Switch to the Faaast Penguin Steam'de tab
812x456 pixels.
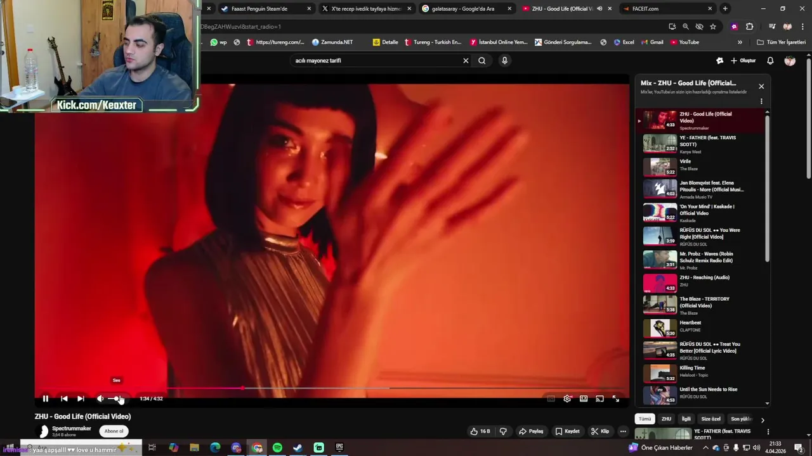pos(266,9)
